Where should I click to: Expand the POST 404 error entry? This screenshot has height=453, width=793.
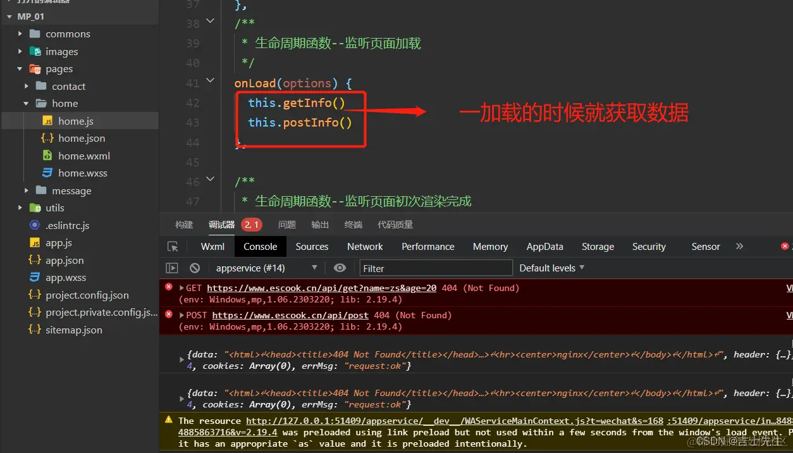point(182,315)
